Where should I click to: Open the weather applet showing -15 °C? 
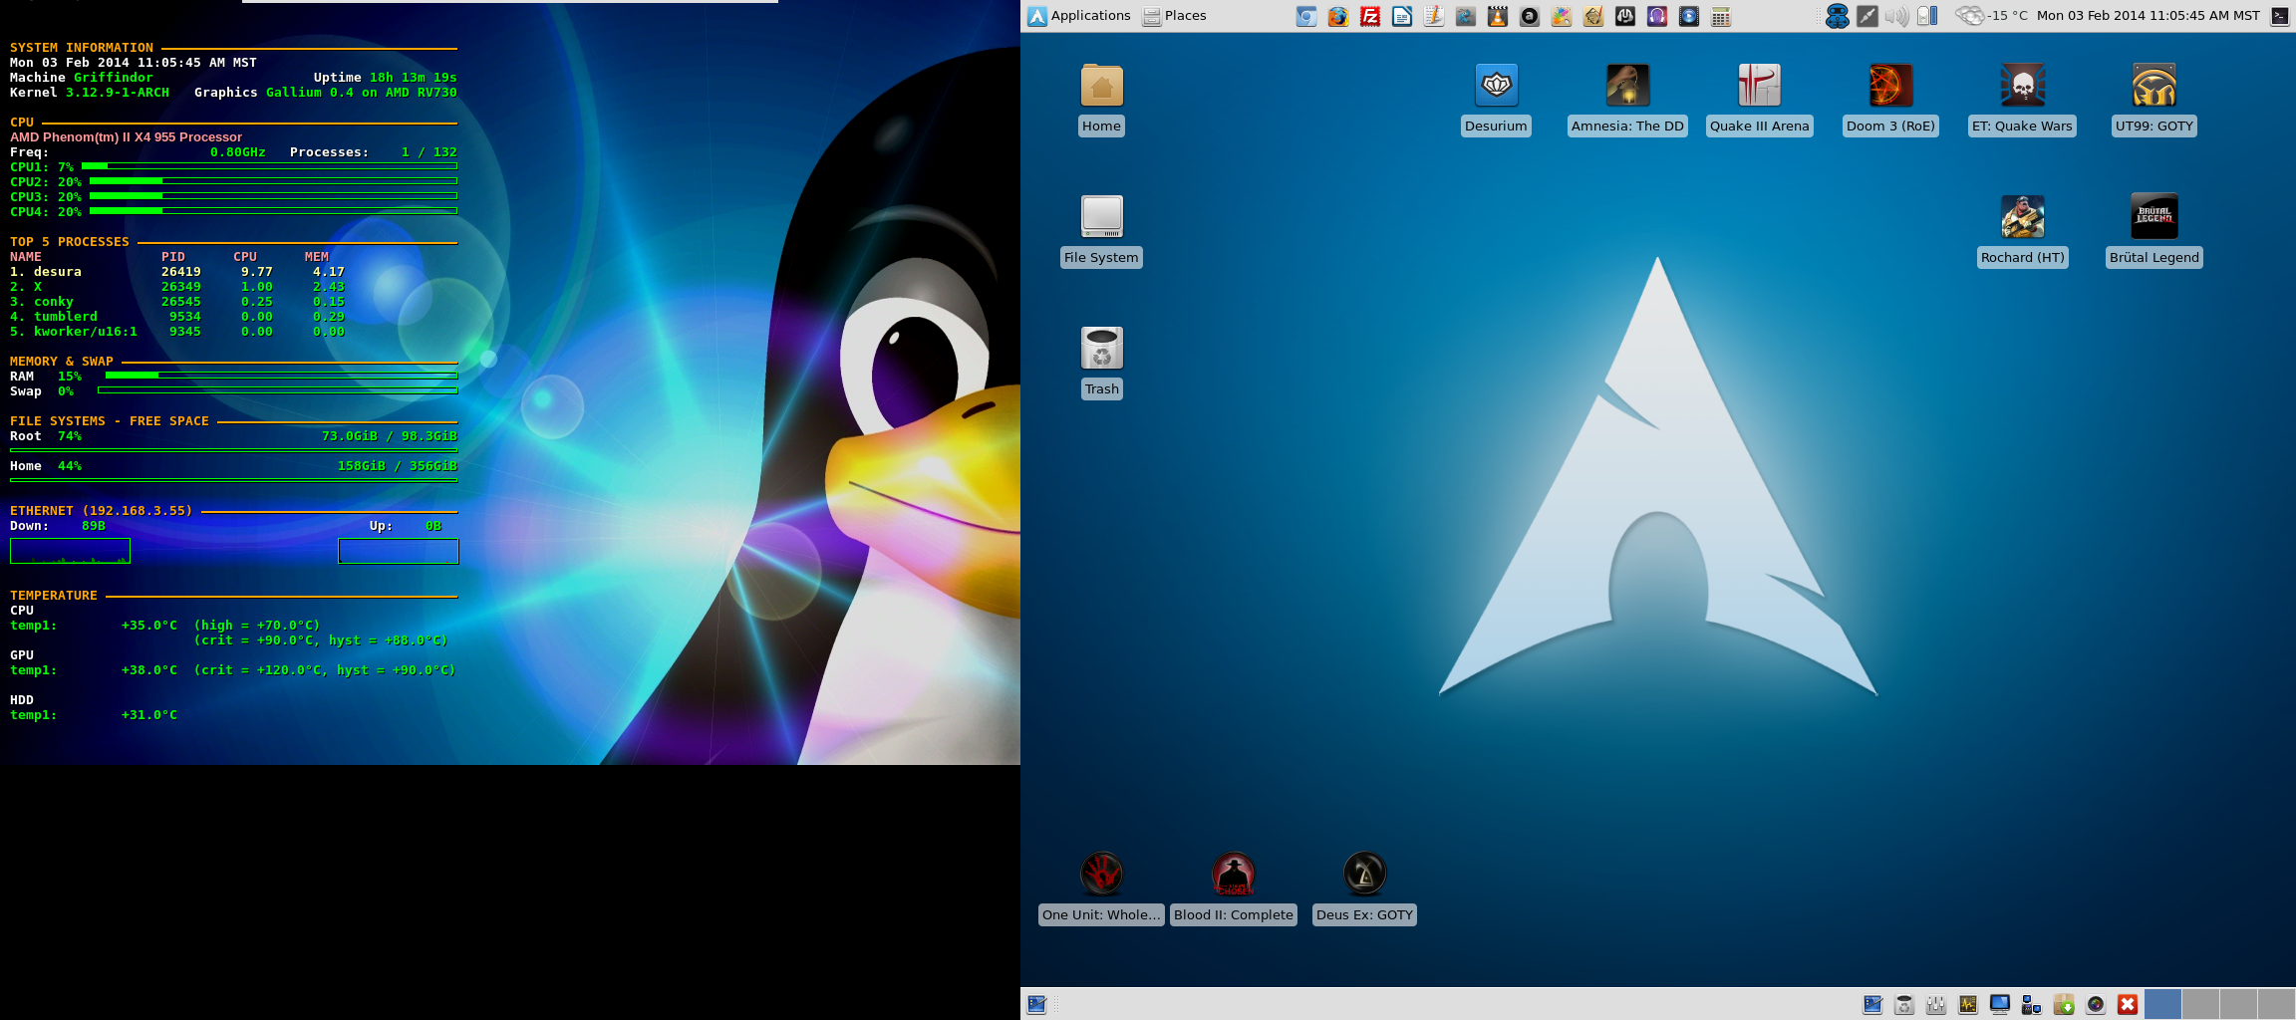click(1992, 16)
